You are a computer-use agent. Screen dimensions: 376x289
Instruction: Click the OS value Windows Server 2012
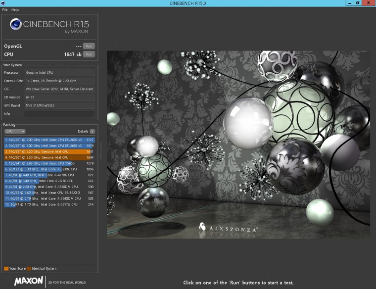[59, 89]
